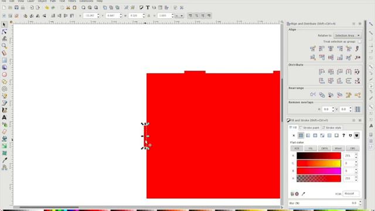This screenshot has height=211, width=375.
Task: Toggle the nonzero fill rule heart icon
Action: (x=357, y=135)
